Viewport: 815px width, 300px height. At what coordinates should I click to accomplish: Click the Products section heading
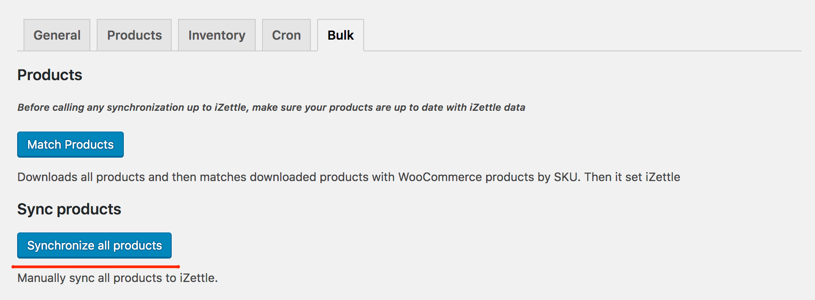tap(50, 75)
